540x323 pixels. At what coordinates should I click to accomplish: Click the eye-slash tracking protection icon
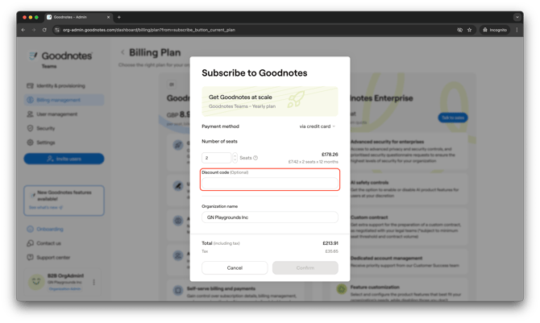(459, 30)
